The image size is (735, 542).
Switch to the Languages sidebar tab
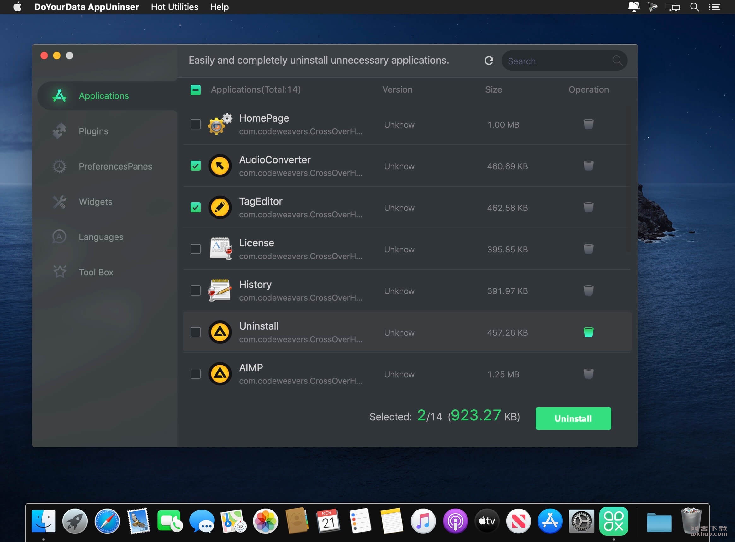click(107, 237)
